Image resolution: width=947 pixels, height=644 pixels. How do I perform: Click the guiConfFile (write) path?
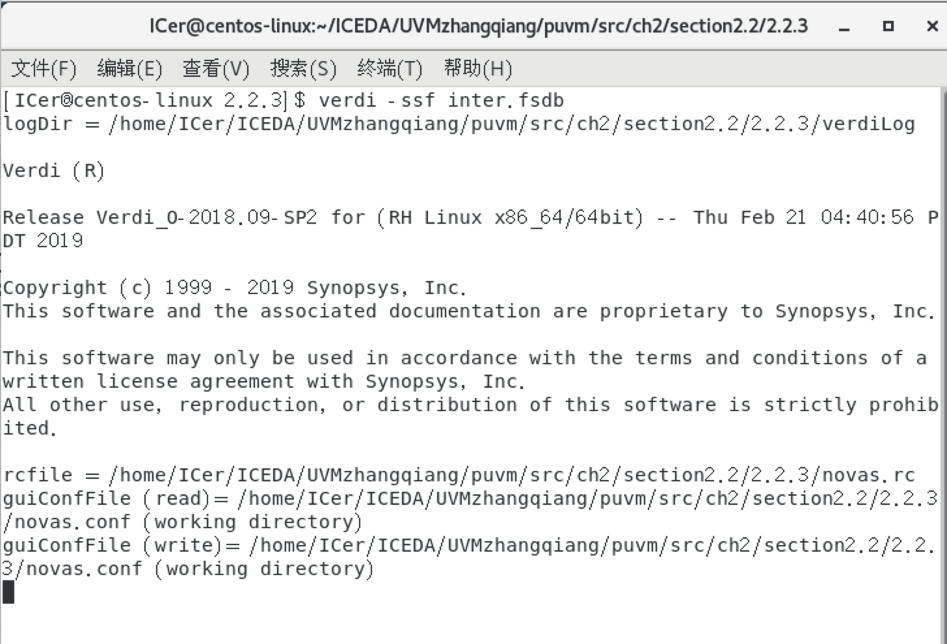[455, 545]
